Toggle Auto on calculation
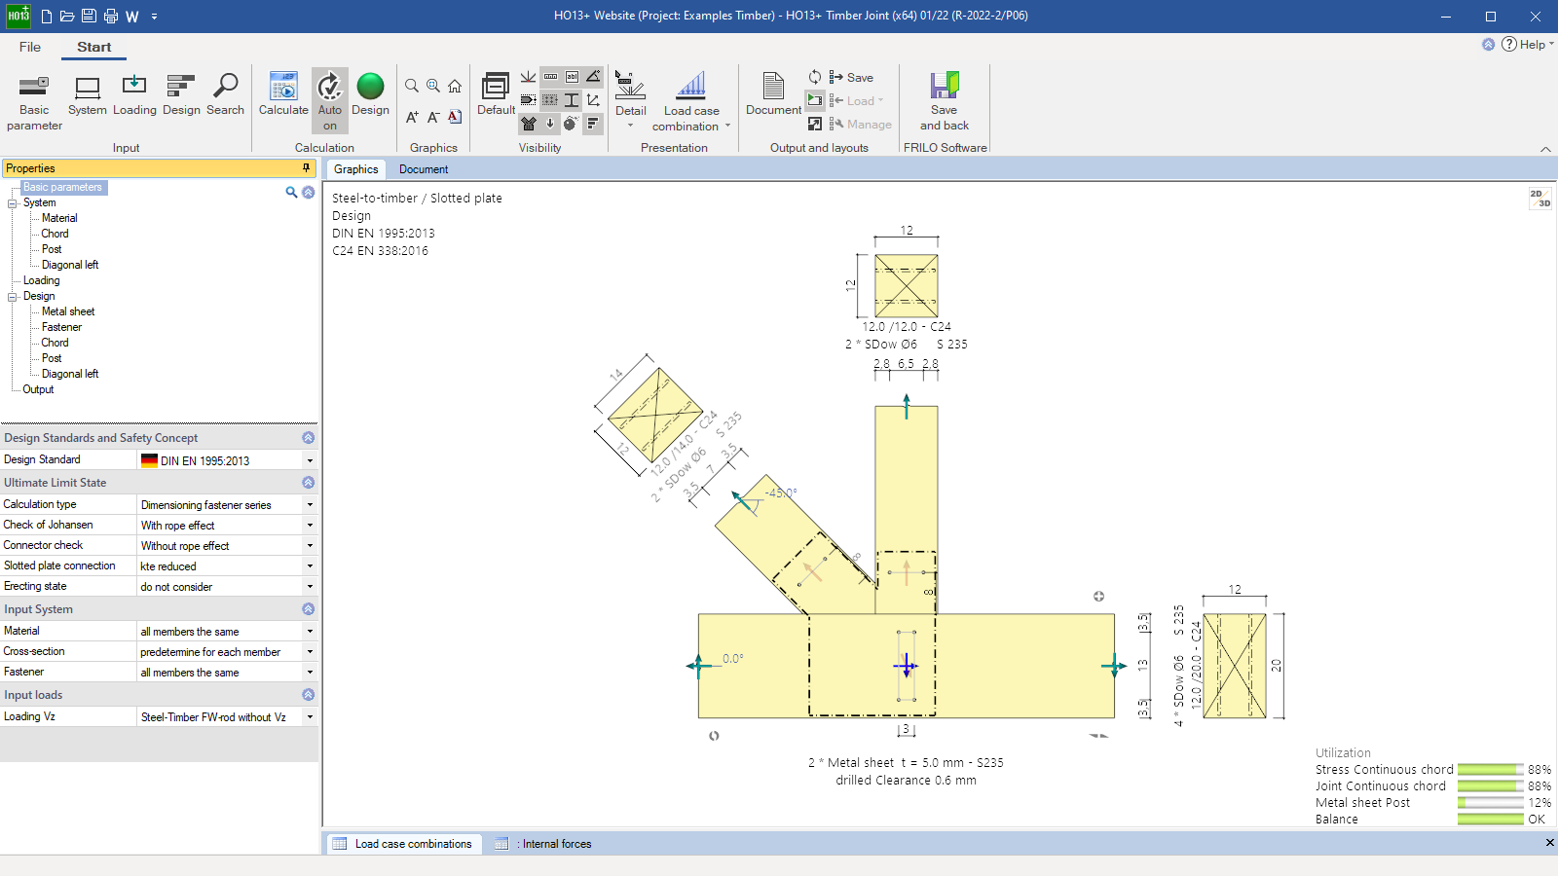The width and height of the screenshot is (1558, 876). (x=330, y=101)
